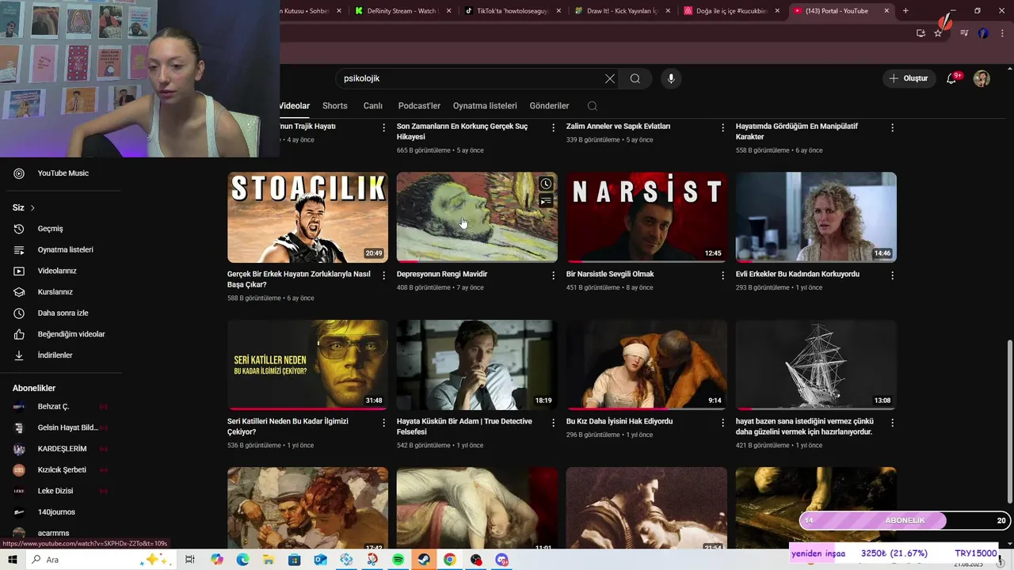1014x570 pixels.
Task: Open options for Son Zamanların En Korkunç video
Action: click(554, 127)
